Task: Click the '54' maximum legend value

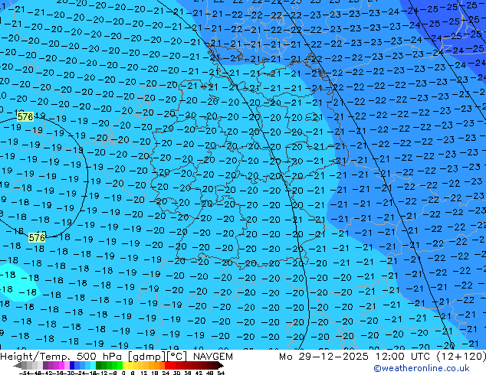Action: [x=221, y=373]
